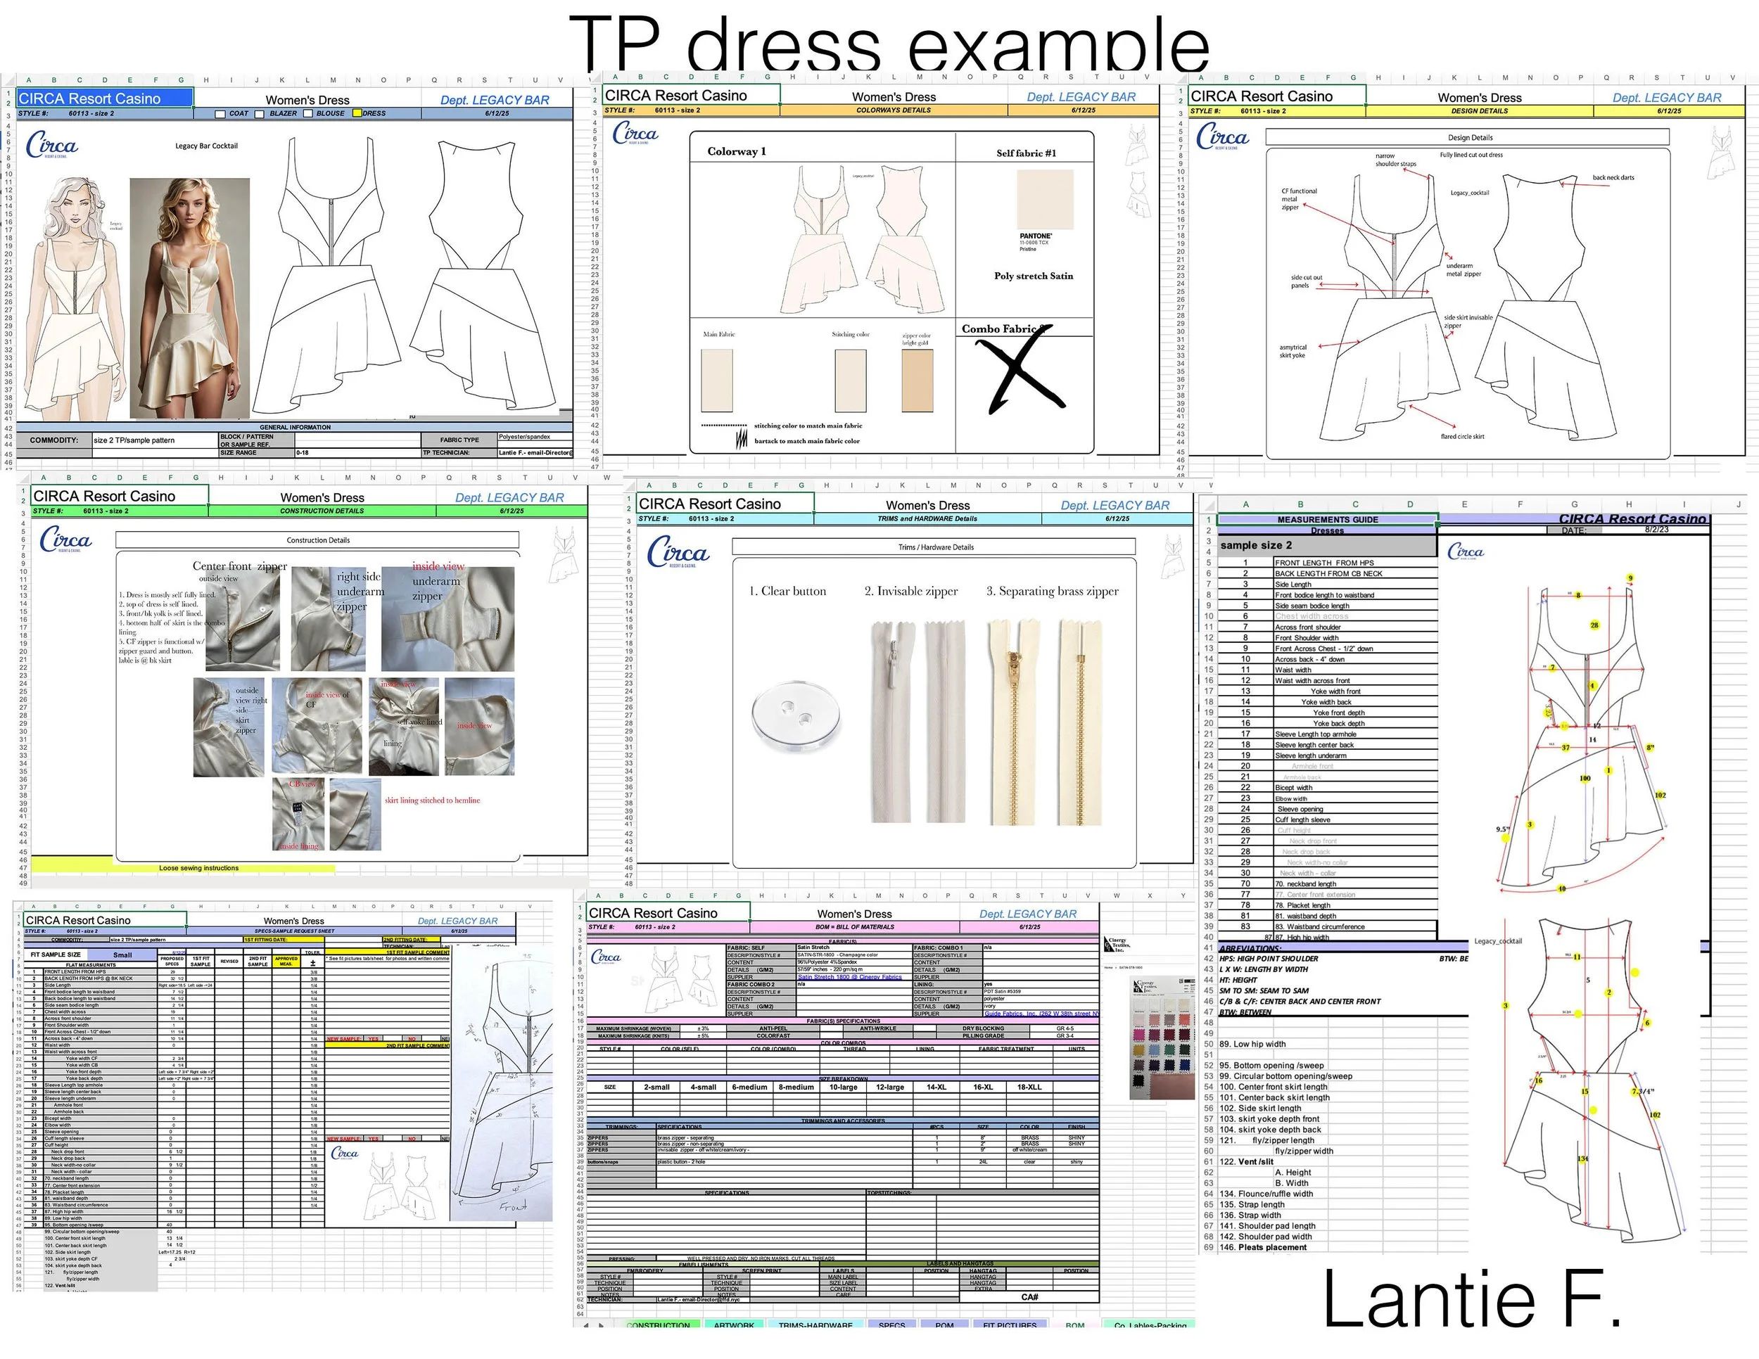Select the 'Small' fit sample size cell
This screenshot has width=1759, height=1359.
pos(123,955)
